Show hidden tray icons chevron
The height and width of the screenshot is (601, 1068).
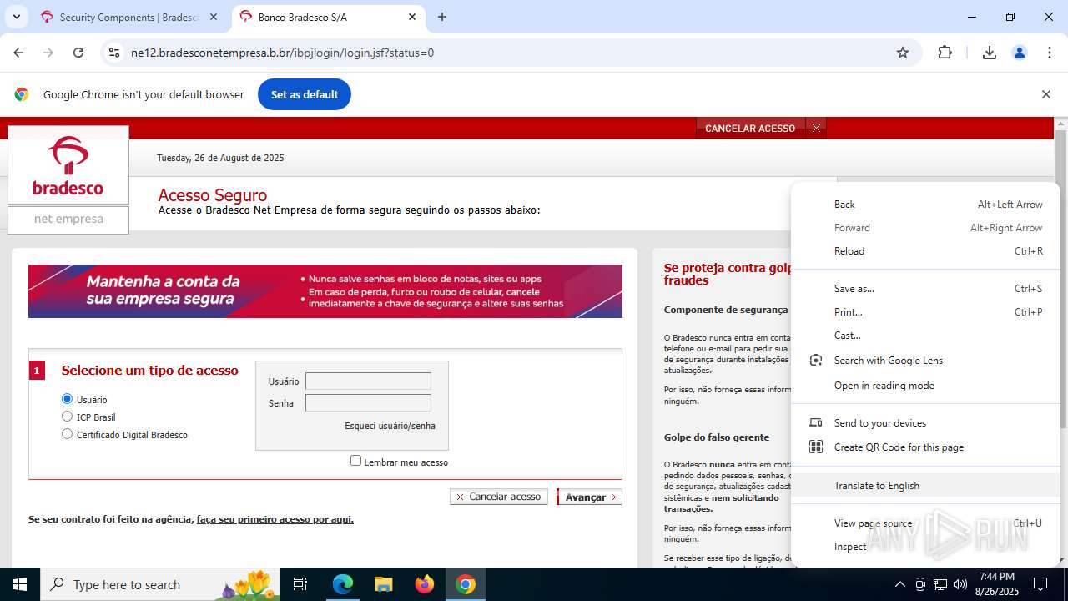pyautogui.click(x=899, y=584)
